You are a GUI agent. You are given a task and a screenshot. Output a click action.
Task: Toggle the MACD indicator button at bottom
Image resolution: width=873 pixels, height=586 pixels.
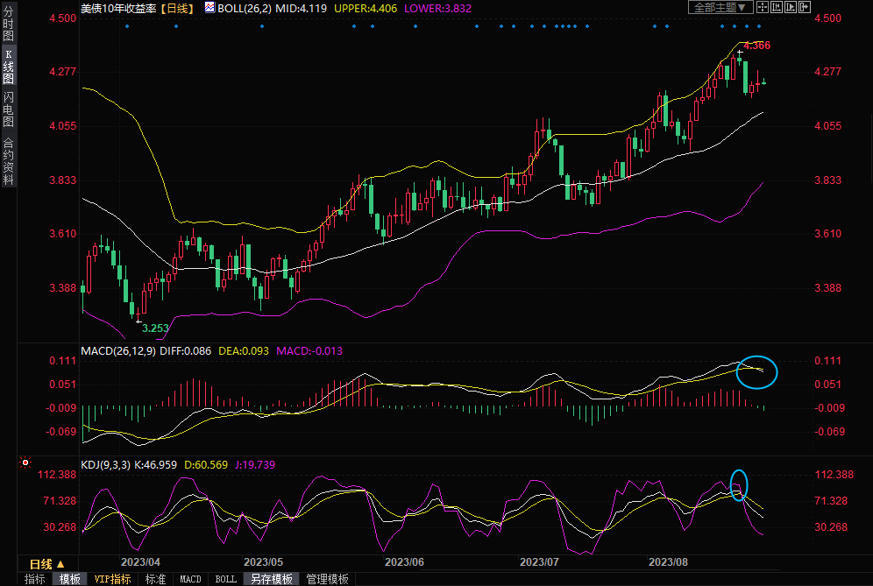coord(190,579)
